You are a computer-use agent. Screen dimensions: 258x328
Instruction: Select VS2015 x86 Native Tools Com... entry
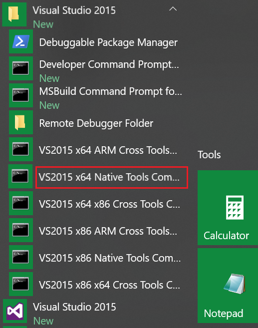click(110, 258)
